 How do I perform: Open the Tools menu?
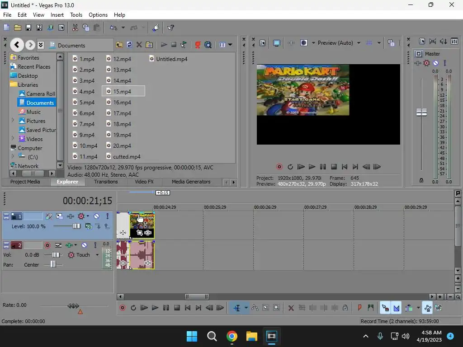(76, 15)
